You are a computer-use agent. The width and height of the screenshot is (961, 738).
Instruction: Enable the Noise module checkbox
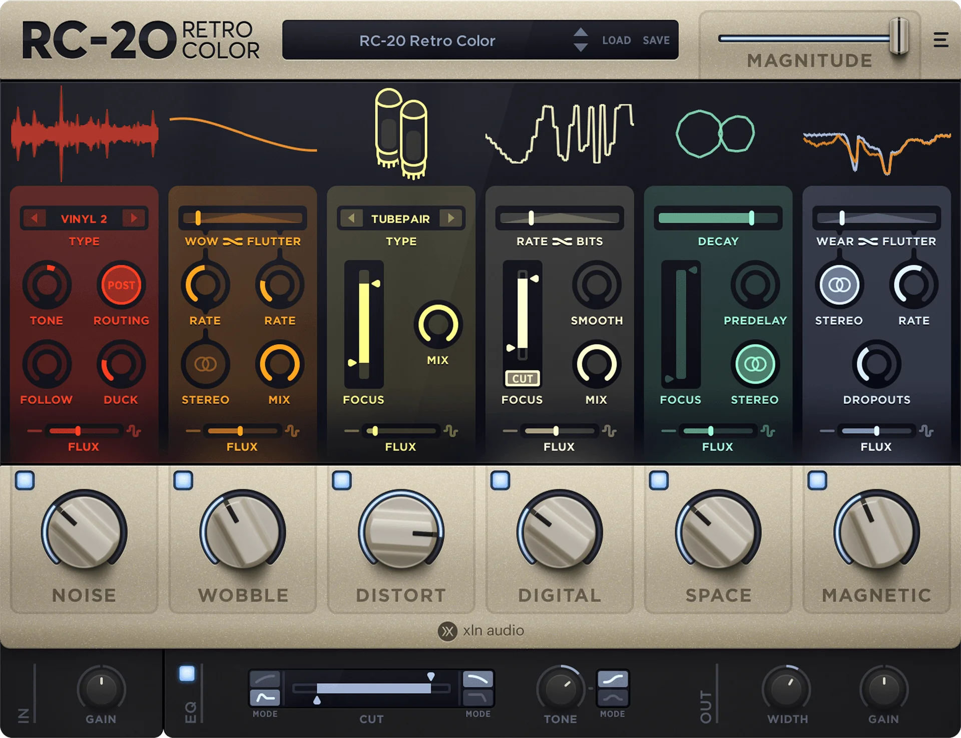(x=25, y=481)
